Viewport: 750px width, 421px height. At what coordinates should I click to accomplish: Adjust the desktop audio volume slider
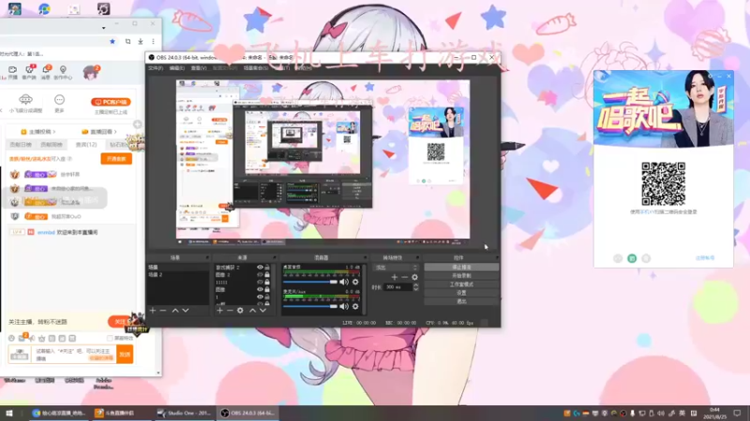click(x=310, y=283)
